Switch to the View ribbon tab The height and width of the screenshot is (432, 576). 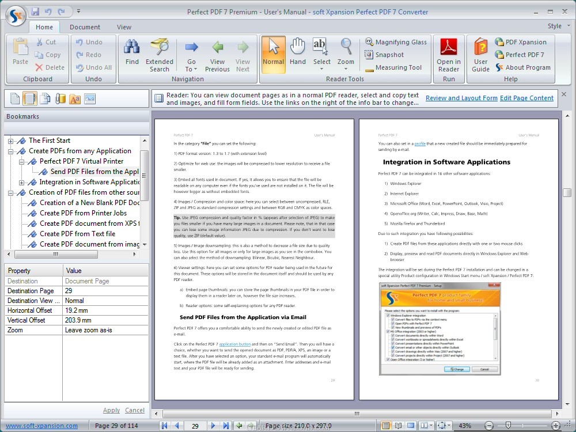[x=124, y=27]
